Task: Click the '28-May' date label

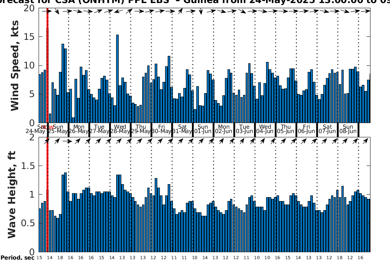Action: pos(120,131)
